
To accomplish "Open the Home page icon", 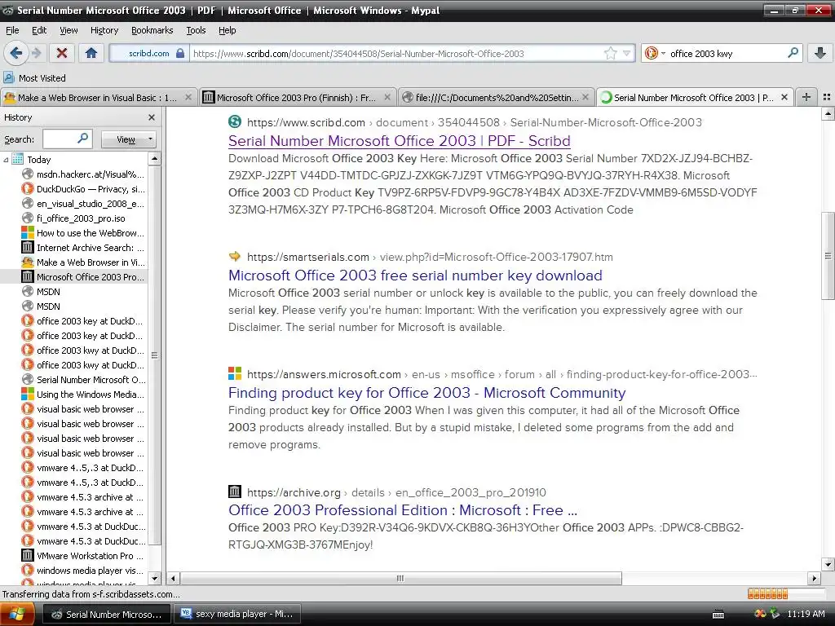I will click(91, 53).
